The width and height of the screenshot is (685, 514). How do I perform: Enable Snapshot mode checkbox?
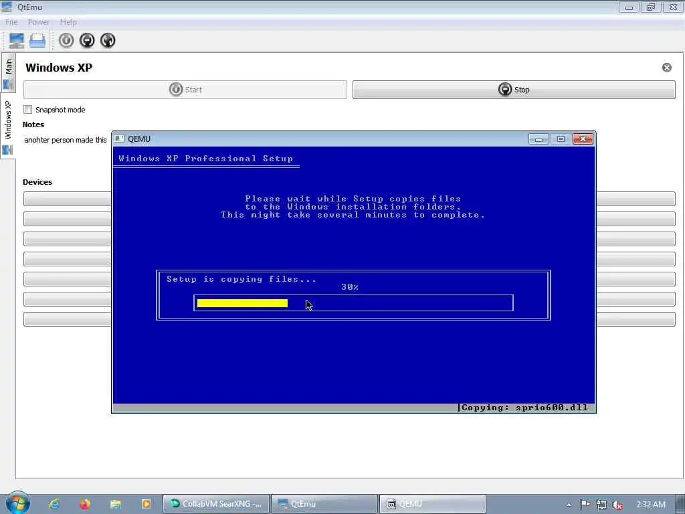(x=28, y=109)
